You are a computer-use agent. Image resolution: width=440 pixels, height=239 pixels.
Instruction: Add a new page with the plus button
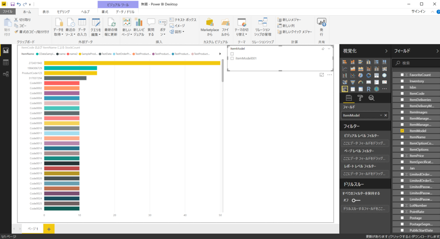point(48,228)
